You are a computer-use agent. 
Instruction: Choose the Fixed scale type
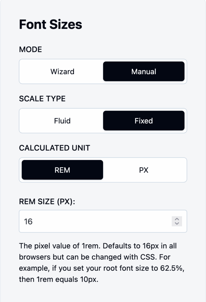click(x=144, y=121)
